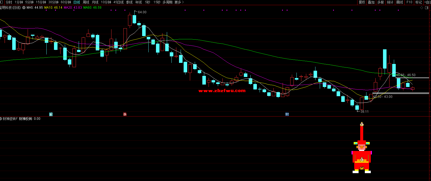Click the 解 event marker on timeline
The height and width of the screenshot is (181, 431).
[51, 114]
